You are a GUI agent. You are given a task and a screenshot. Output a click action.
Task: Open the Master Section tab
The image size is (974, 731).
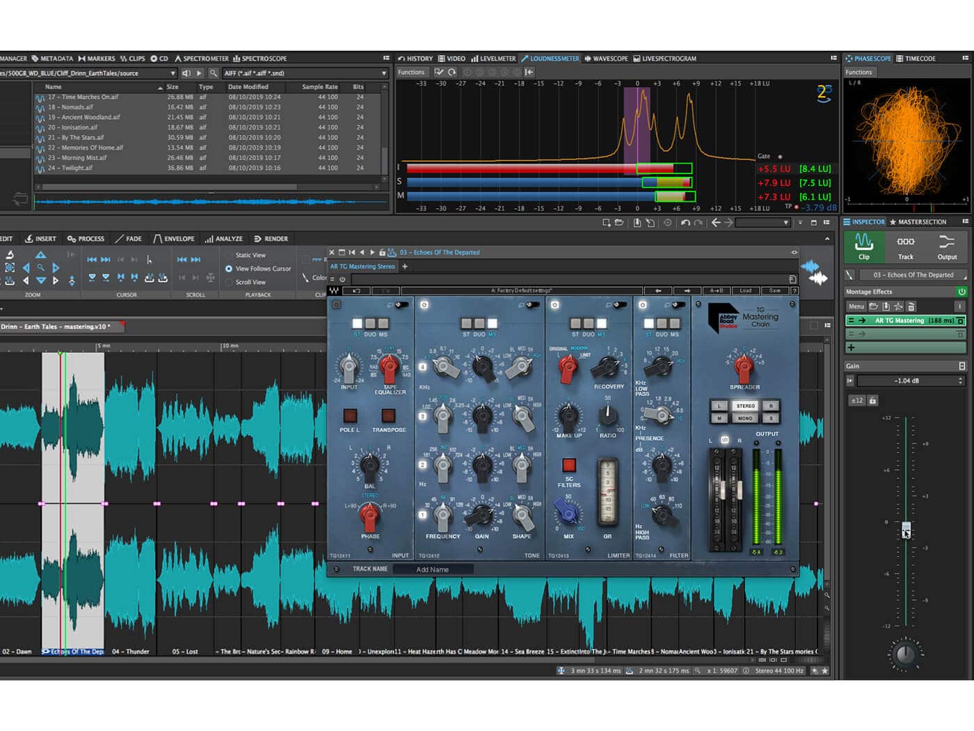pos(918,222)
